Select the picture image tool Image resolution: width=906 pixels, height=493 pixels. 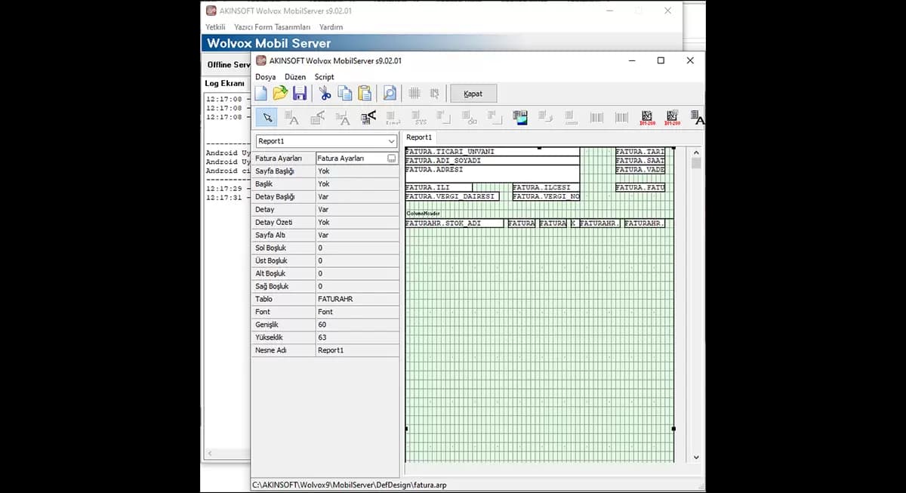(x=520, y=118)
